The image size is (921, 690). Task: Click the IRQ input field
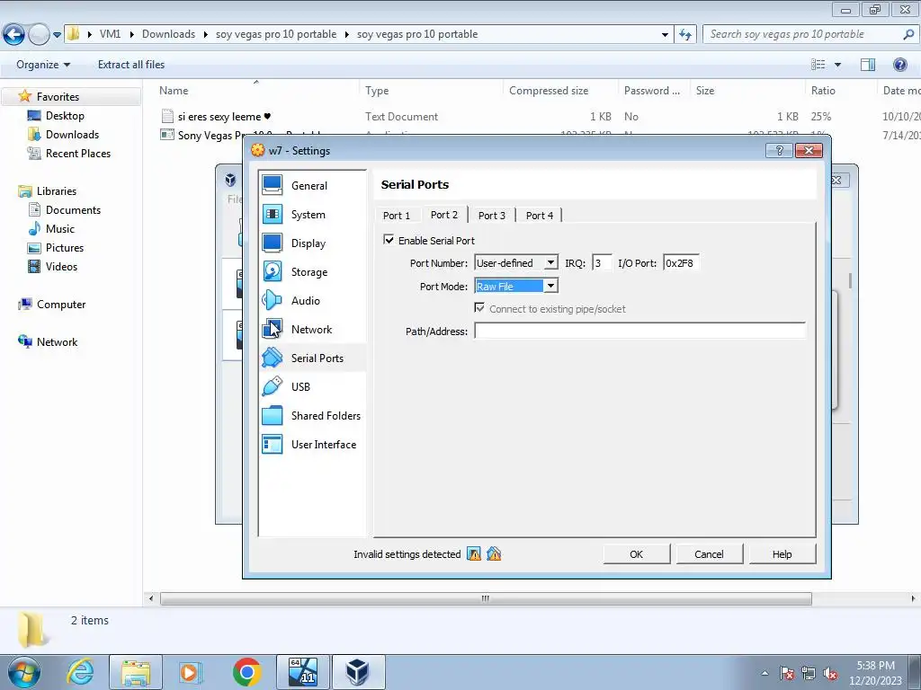point(602,263)
